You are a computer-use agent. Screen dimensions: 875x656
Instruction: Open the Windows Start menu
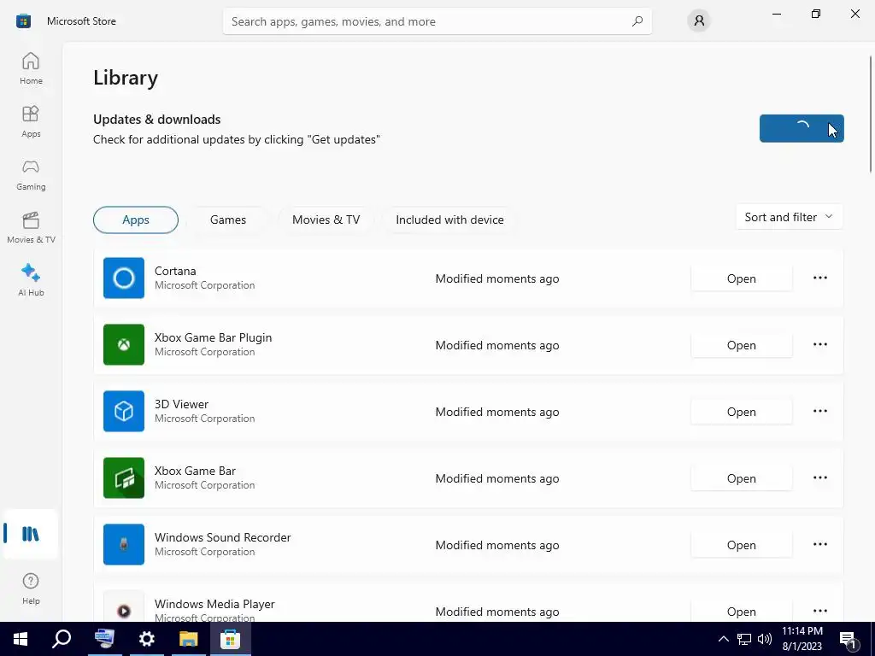pyautogui.click(x=21, y=639)
